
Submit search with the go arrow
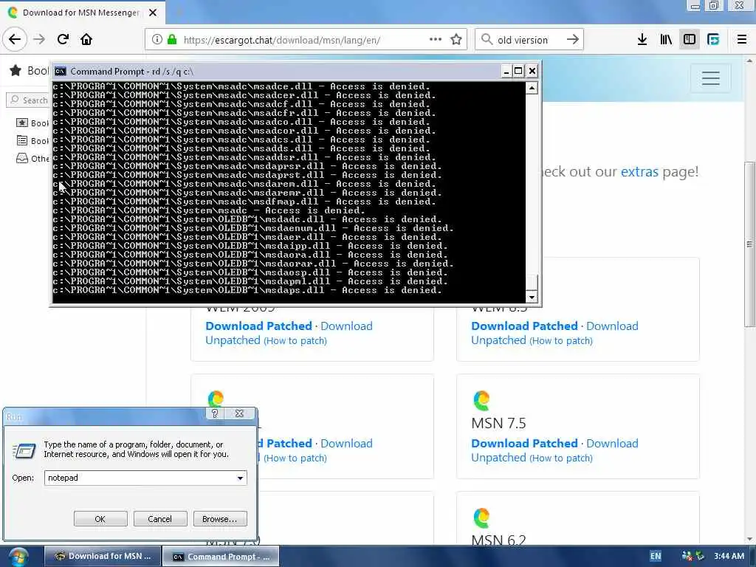tap(572, 40)
